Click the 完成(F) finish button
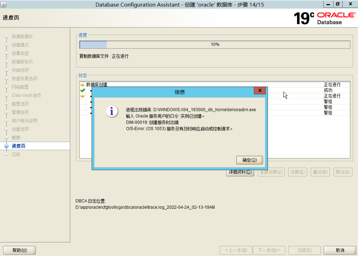Image resolution: width=358 pixels, height=256 pixels. (x=304, y=250)
